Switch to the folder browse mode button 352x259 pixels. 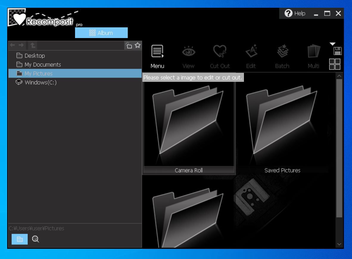(20, 239)
